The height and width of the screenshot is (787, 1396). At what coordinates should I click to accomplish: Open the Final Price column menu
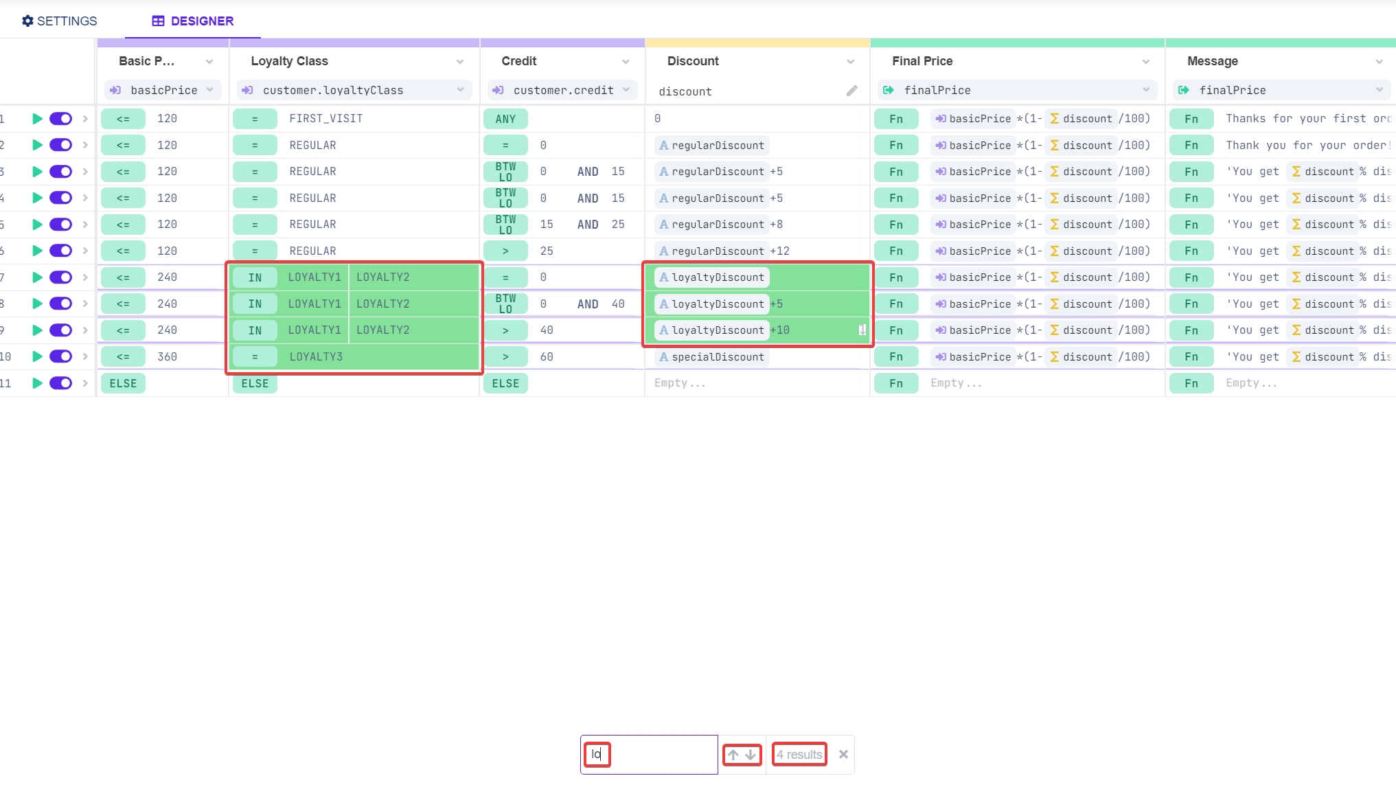click(x=1145, y=62)
